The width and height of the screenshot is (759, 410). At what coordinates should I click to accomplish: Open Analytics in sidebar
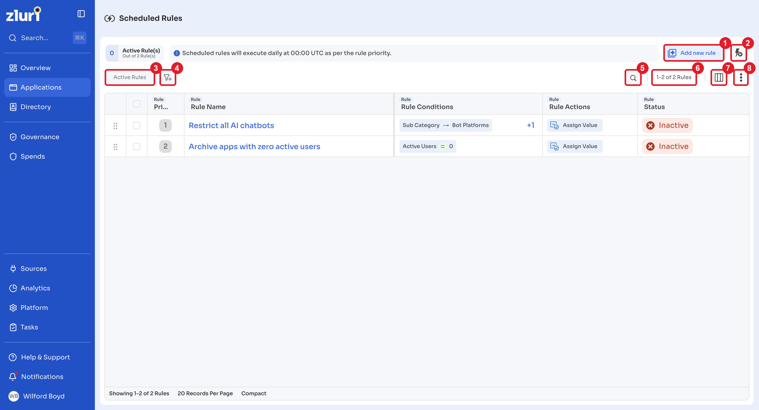47,288
